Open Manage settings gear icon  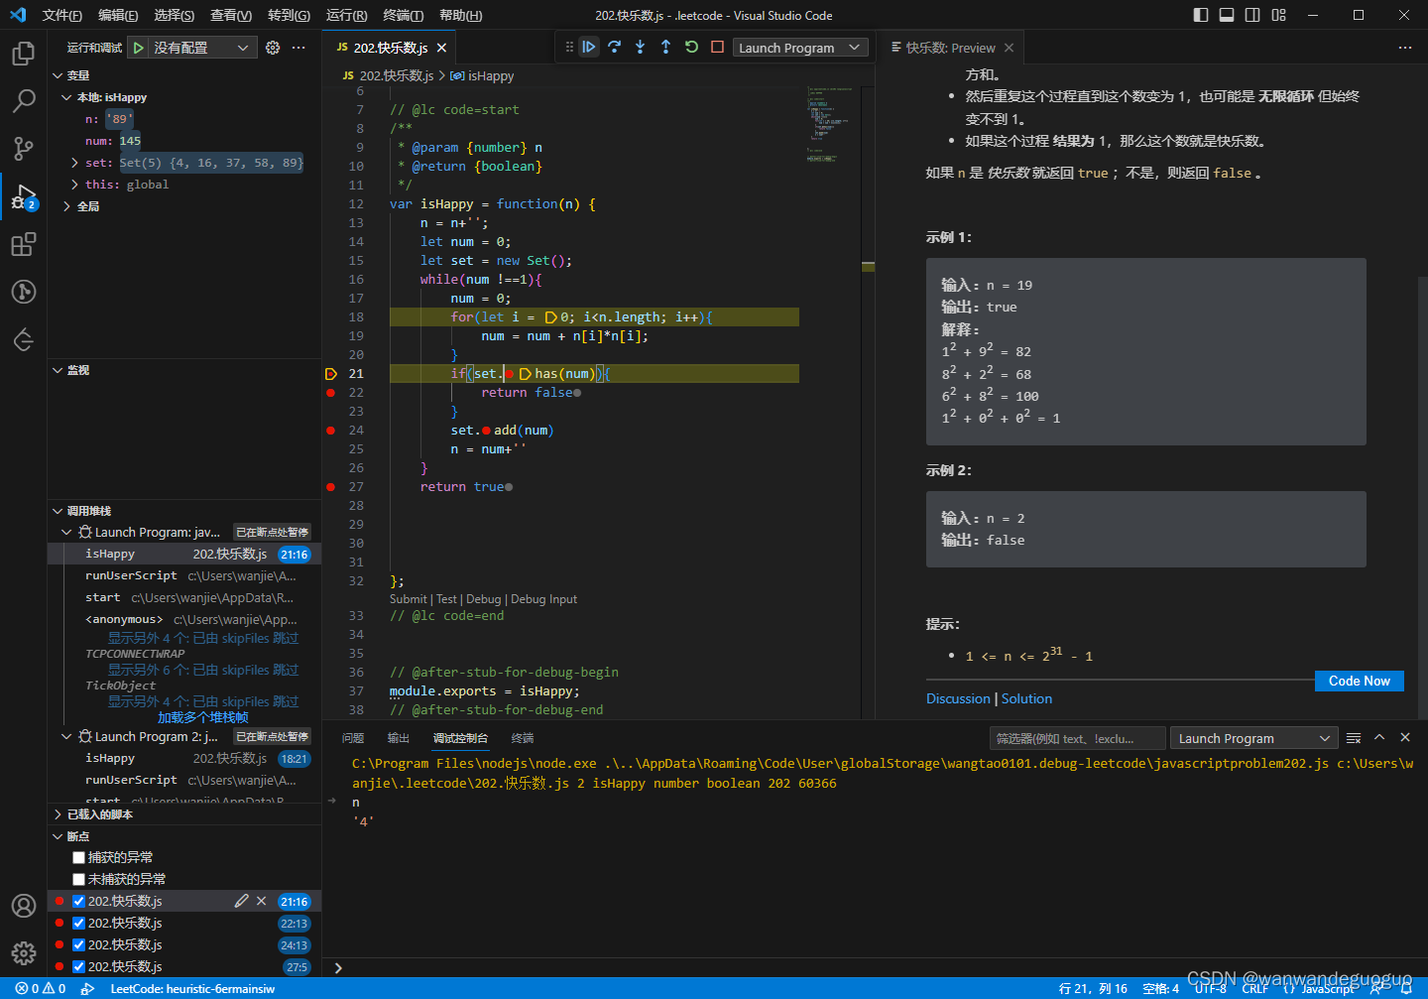[x=24, y=953]
